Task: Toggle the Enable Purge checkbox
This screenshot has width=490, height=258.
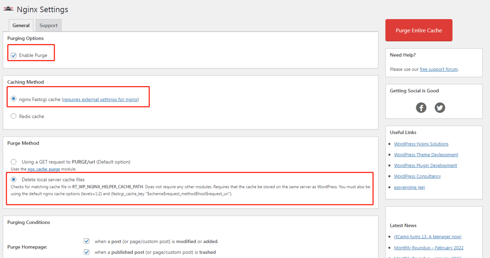Action: (14, 56)
